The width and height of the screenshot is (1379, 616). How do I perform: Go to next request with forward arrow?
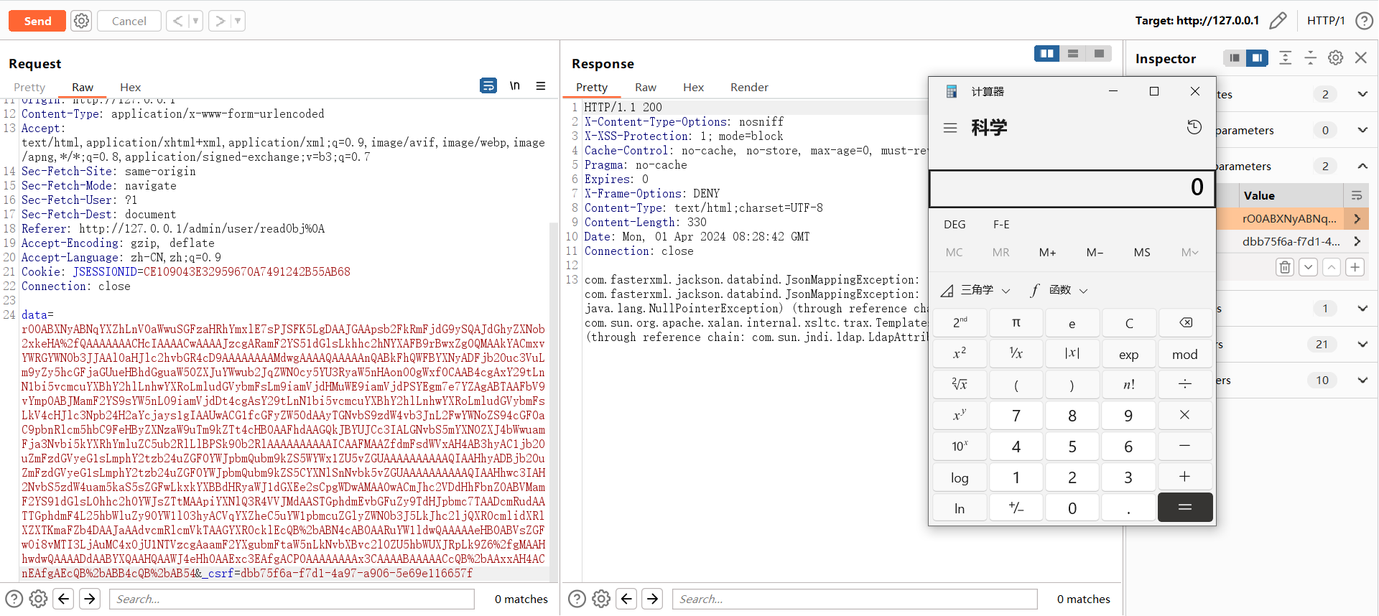220,21
